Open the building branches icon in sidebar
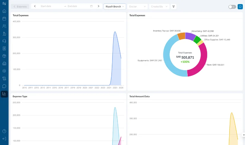The height and width of the screenshot is (145, 245). tap(4, 63)
